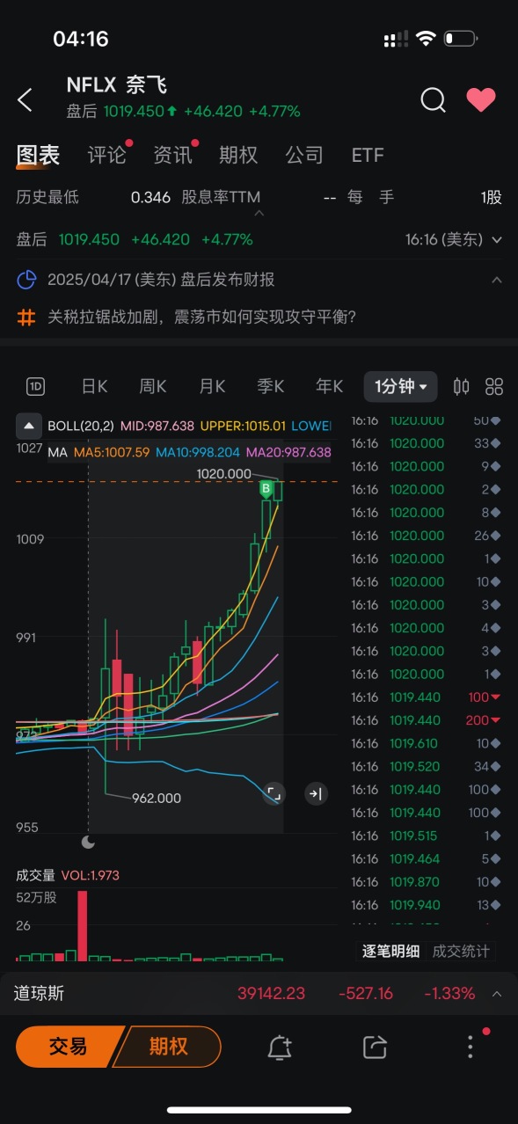
Task: Tap the 1020.000 trade row with 26
Action: [427, 536]
